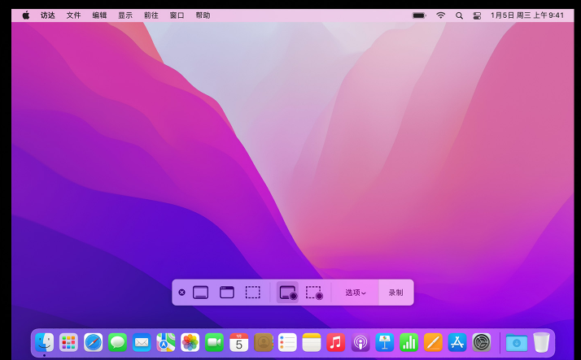581x360 pixels.
Task: Open the 前往 menu
Action: click(x=151, y=15)
